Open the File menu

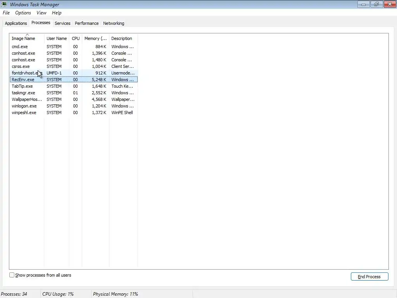click(x=6, y=13)
